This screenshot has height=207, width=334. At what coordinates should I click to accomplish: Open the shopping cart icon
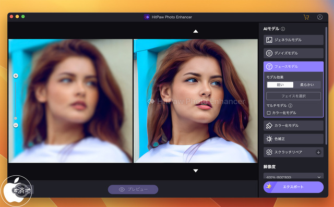pyautogui.click(x=306, y=17)
